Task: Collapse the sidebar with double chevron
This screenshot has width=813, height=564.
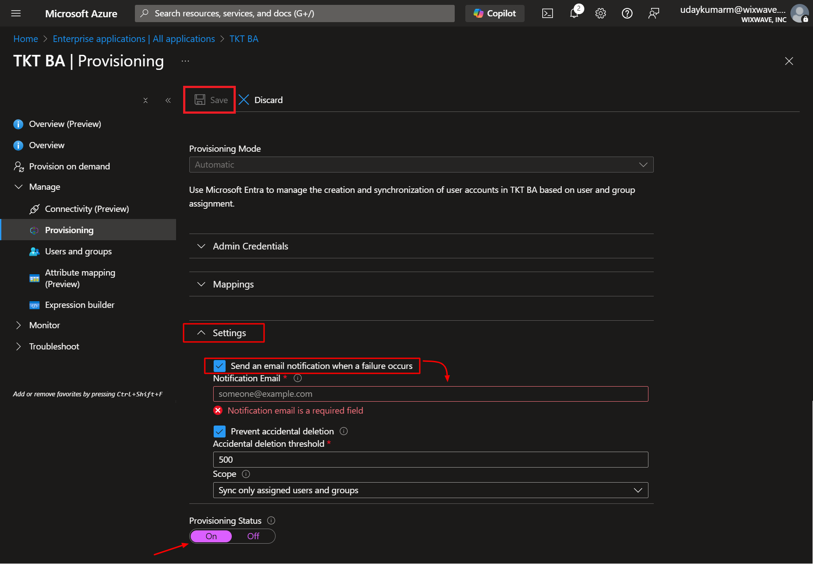Action: pos(168,100)
